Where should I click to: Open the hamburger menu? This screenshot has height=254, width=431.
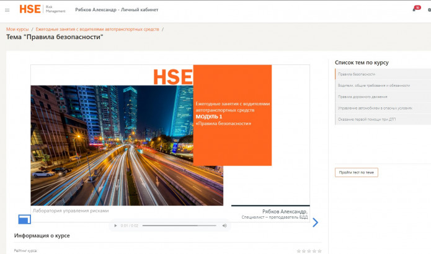point(7,10)
